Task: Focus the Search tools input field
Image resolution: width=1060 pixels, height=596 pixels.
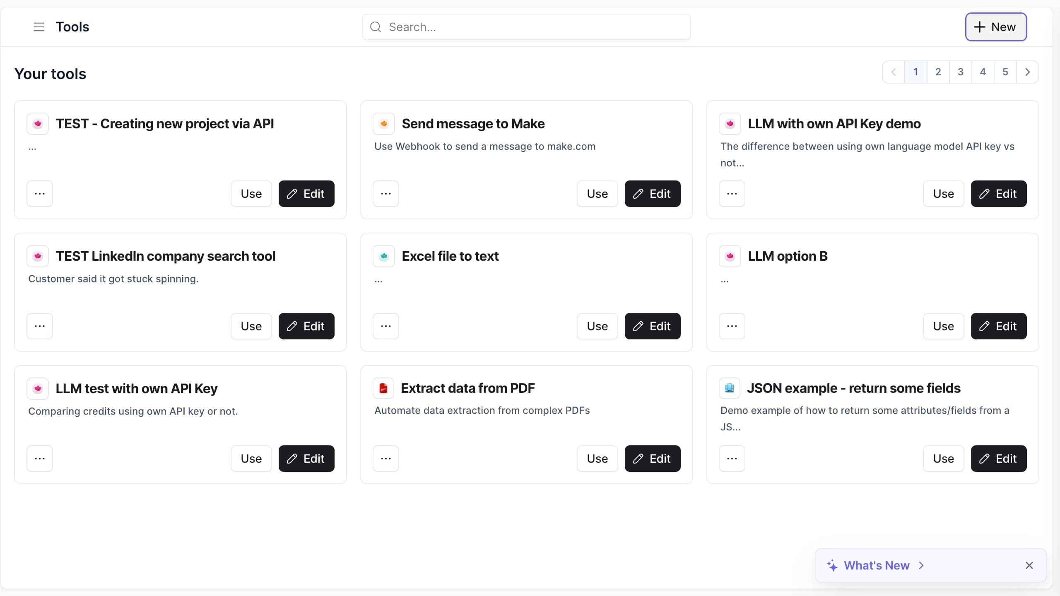Action: point(526,27)
